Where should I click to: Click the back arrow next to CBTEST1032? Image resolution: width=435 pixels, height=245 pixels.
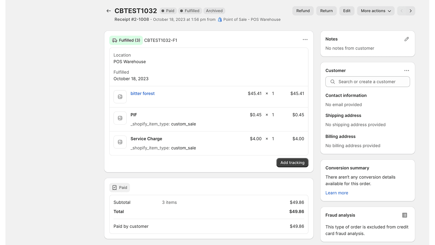point(109,11)
